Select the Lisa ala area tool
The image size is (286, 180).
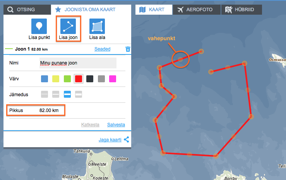pos(97,26)
